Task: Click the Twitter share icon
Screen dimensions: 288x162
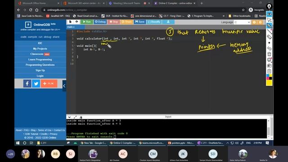Action: (36, 84)
